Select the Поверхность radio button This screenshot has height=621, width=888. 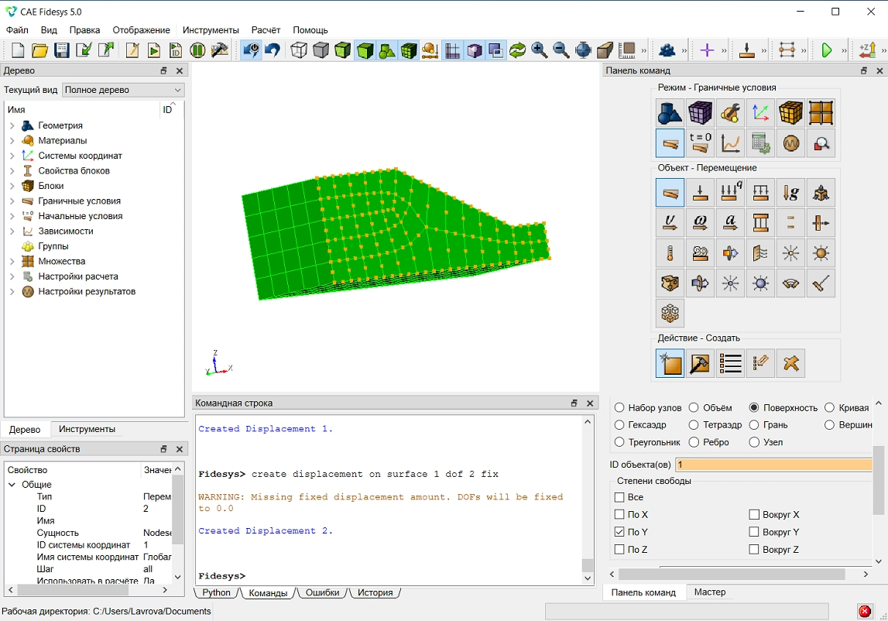[x=754, y=407]
